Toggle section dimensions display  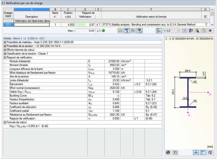196,153
